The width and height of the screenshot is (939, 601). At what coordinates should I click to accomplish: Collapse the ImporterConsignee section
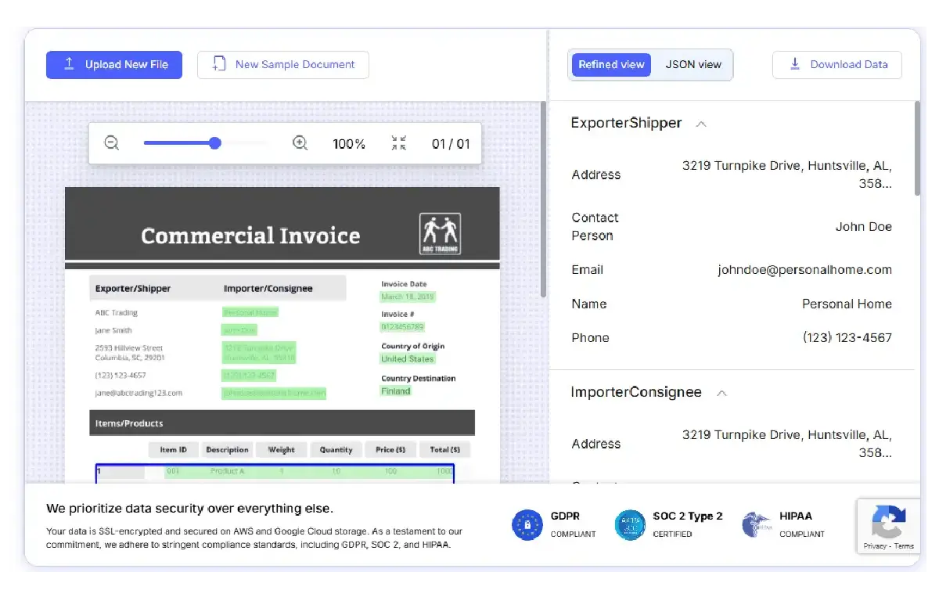pyautogui.click(x=721, y=393)
